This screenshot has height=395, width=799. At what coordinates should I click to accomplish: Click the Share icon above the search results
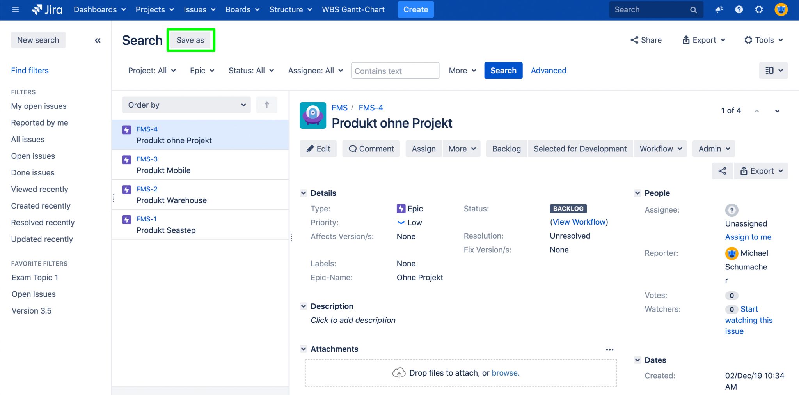634,40
